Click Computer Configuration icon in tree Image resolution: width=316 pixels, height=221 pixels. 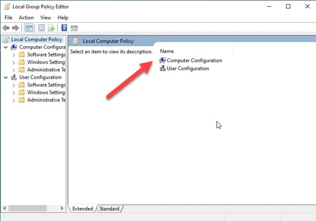tap(14, 47)
